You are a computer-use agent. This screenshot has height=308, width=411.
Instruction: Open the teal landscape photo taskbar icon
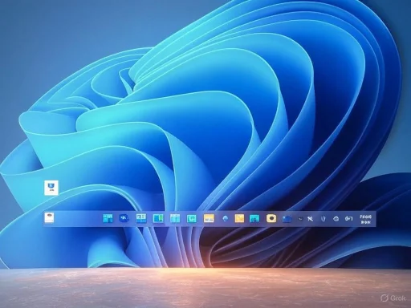pos(254,218)
